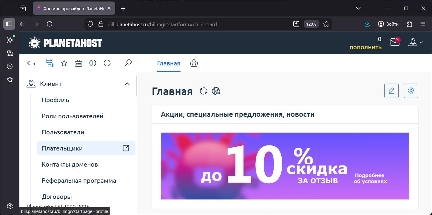This screenshot has height=215, width=432.
Task: Open messages via the envelope icon with 9+ badge
Action: [394, 43]
